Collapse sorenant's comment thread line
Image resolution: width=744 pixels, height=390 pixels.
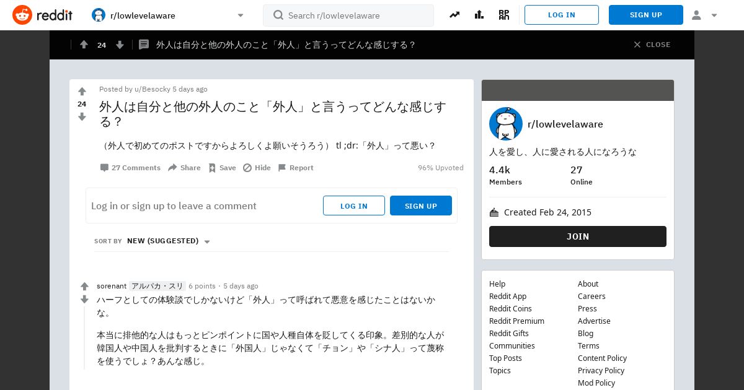pos(84,337)
